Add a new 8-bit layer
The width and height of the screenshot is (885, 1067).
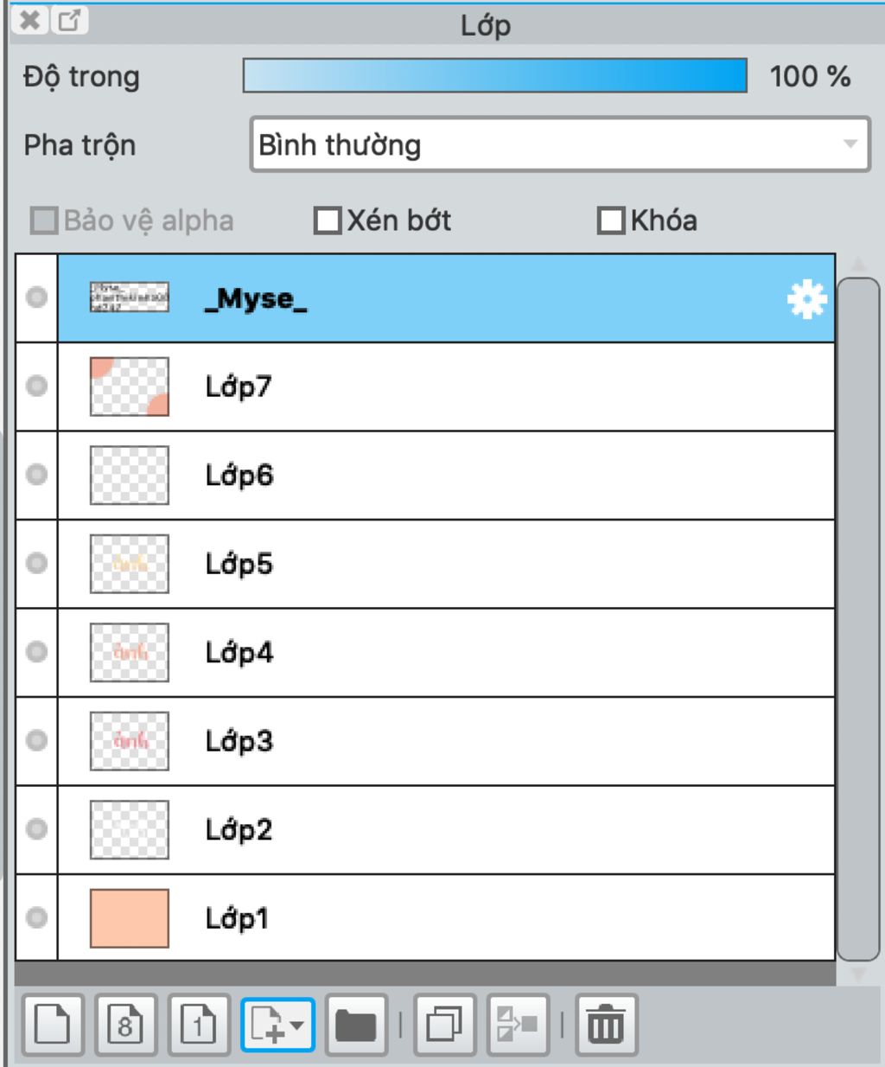click(125, 1025)
